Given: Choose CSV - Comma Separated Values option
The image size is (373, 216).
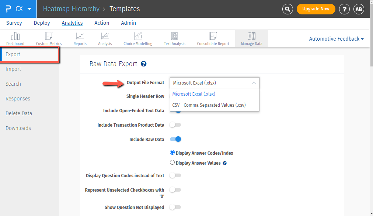Looking at the screenshot, I should point(209,105).
